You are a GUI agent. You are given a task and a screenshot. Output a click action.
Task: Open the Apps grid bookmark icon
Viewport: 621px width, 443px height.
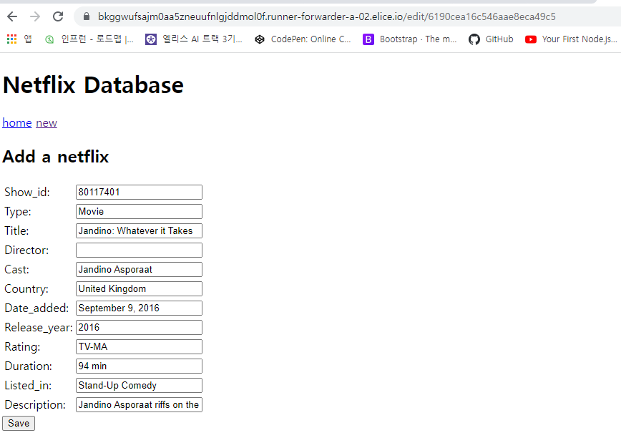(x=12, y=39)
